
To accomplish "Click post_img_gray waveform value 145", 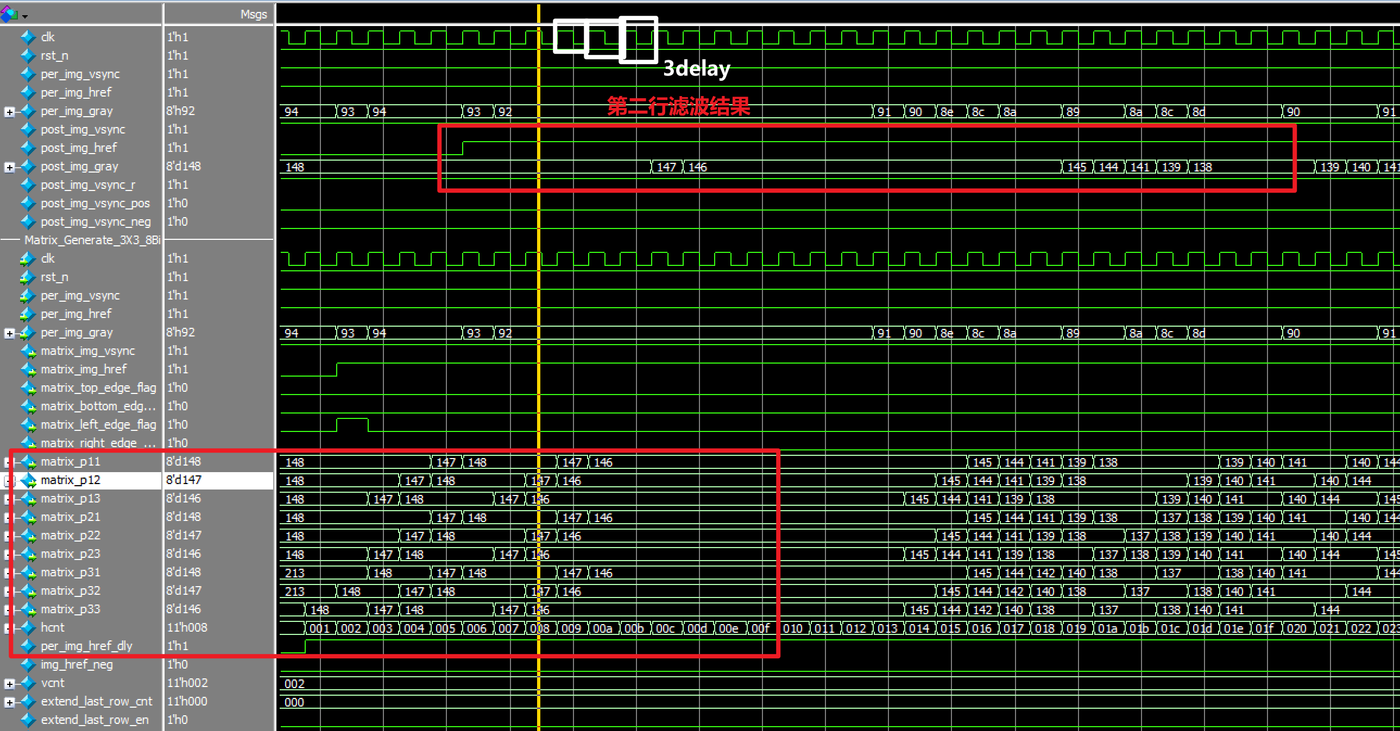I will pyautogui.click(x=1077, y=167).
